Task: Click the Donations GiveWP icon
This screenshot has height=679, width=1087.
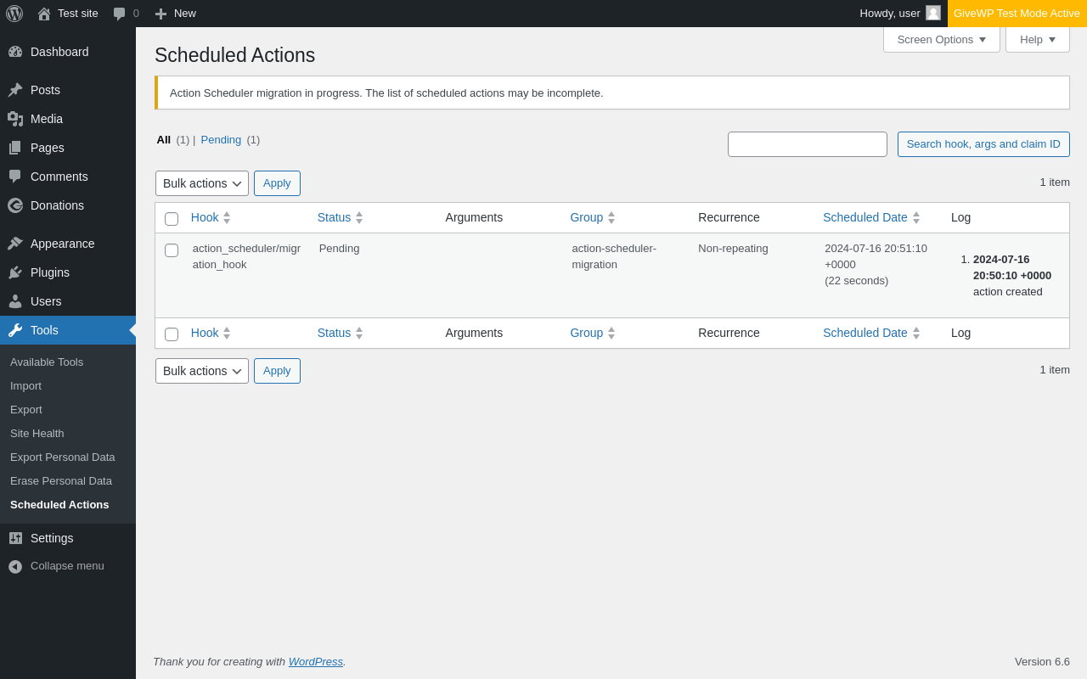Action: tap(15, 205)
